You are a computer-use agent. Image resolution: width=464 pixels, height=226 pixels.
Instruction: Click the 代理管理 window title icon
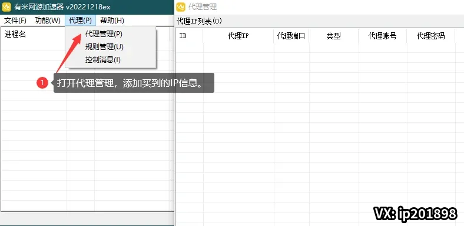pyautogui.click(x=181, y=6)
